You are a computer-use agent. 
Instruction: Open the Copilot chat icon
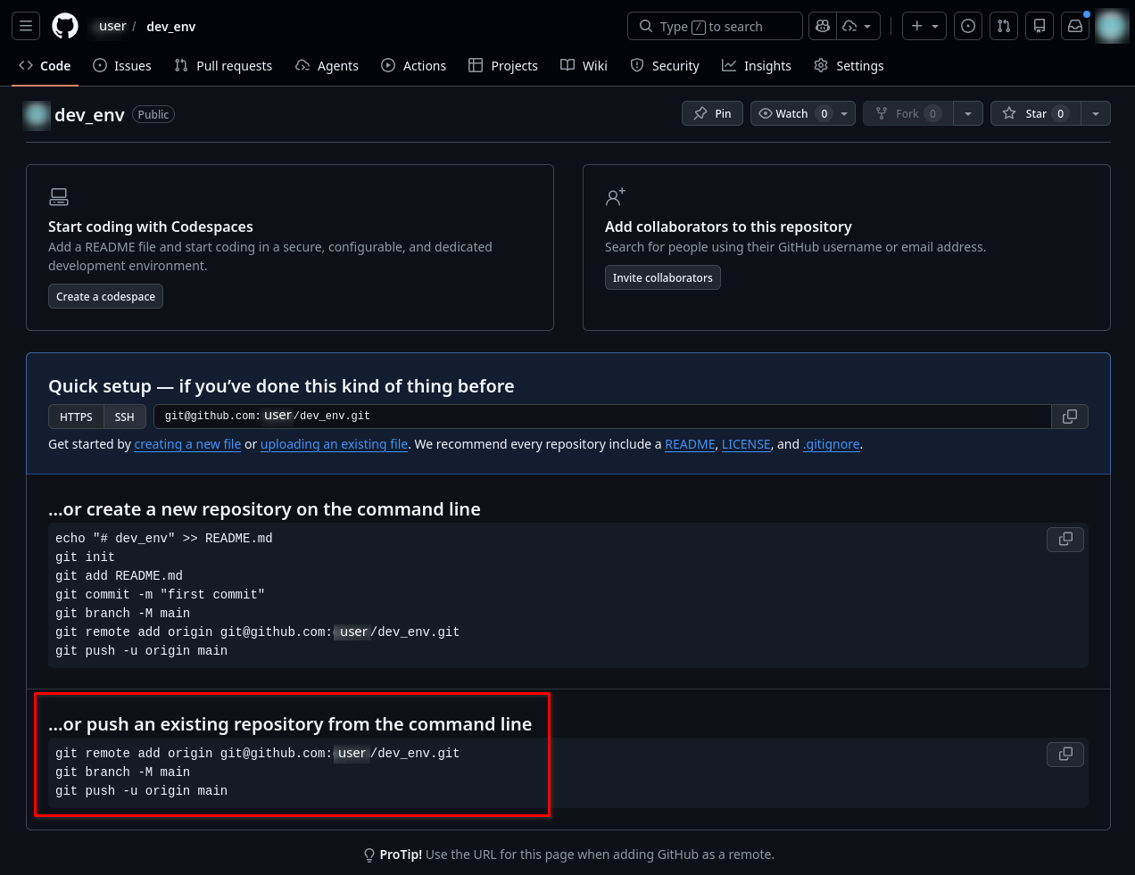(823, 26)
